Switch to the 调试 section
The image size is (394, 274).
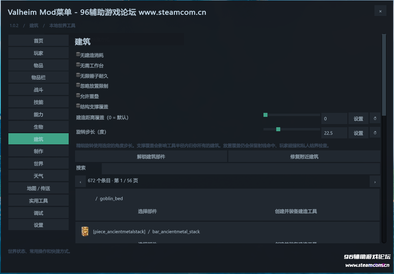click(38, 213)
